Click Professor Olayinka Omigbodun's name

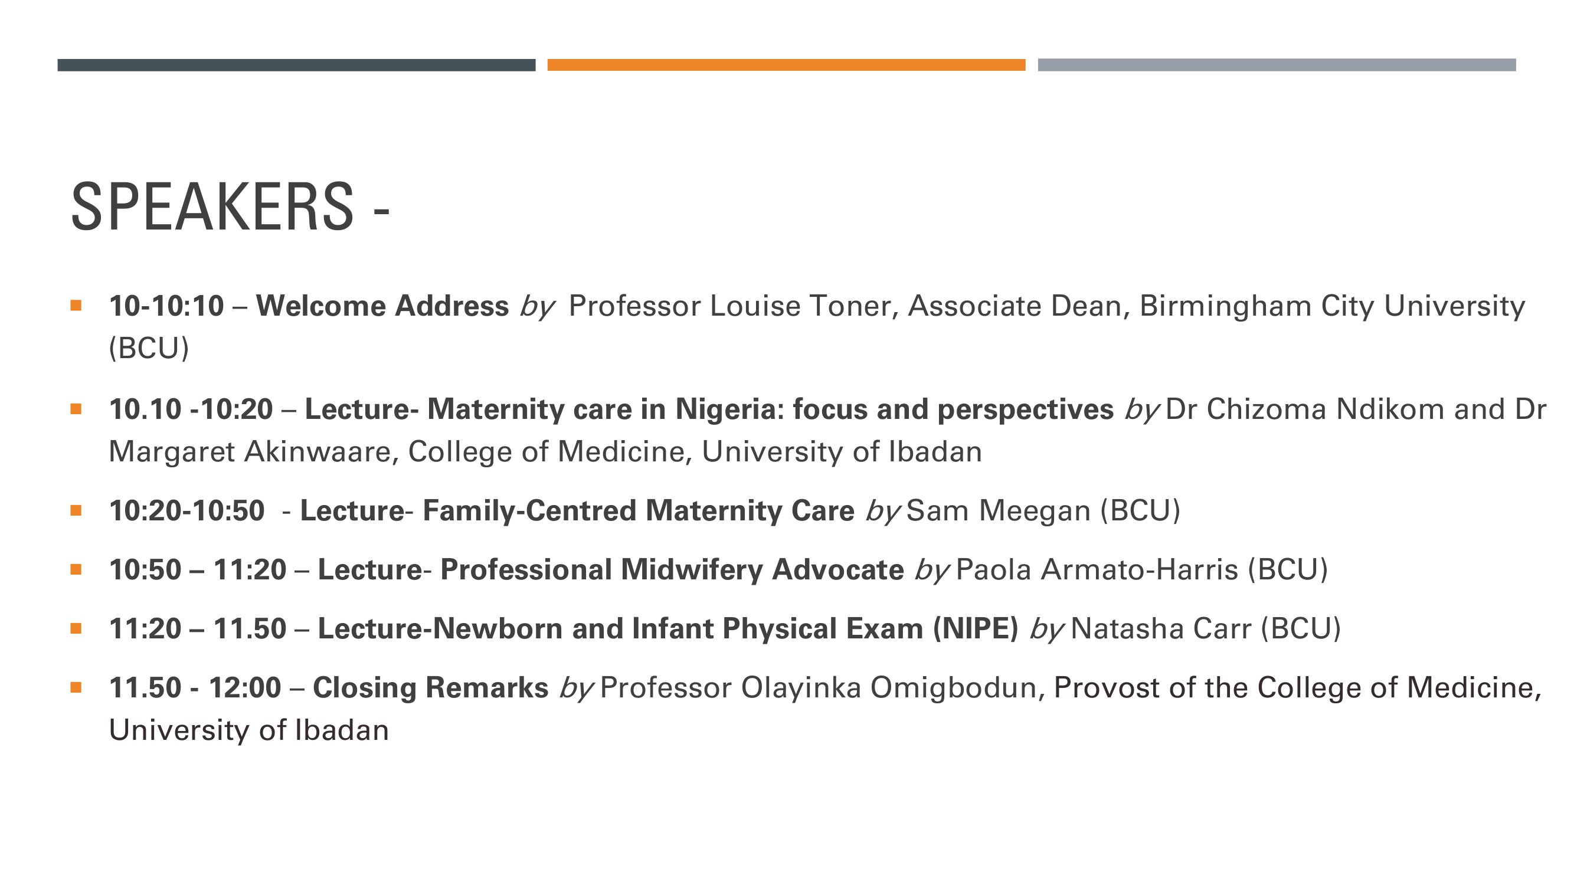(x=818, y=688)
